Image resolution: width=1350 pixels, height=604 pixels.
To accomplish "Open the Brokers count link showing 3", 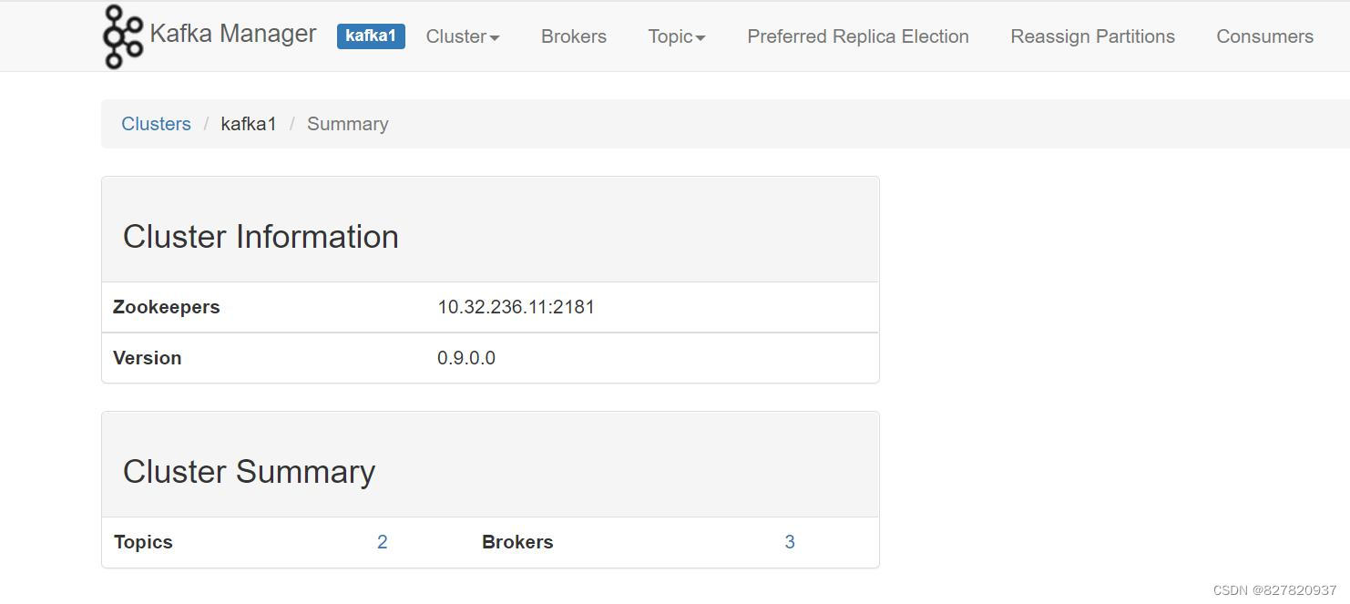I will click(x=790, y=542).
